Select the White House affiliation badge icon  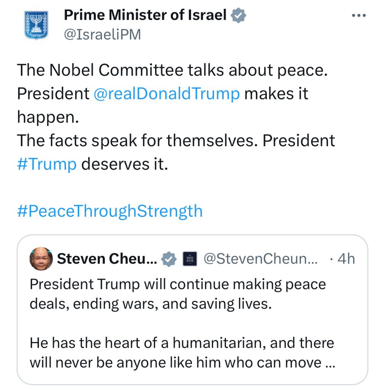189,259
